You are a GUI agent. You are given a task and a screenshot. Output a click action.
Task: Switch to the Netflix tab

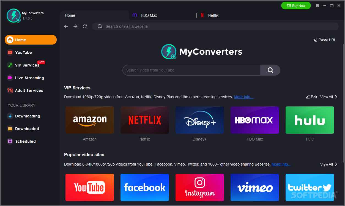[213, 15]
